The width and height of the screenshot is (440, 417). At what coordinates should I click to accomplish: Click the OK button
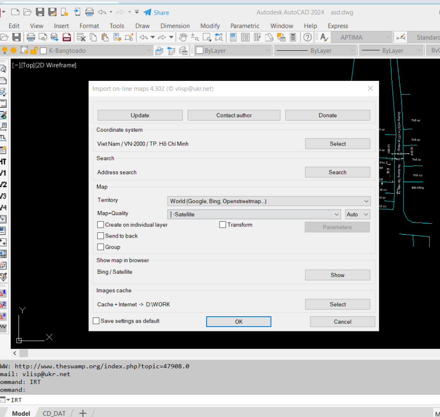[238, 321]
